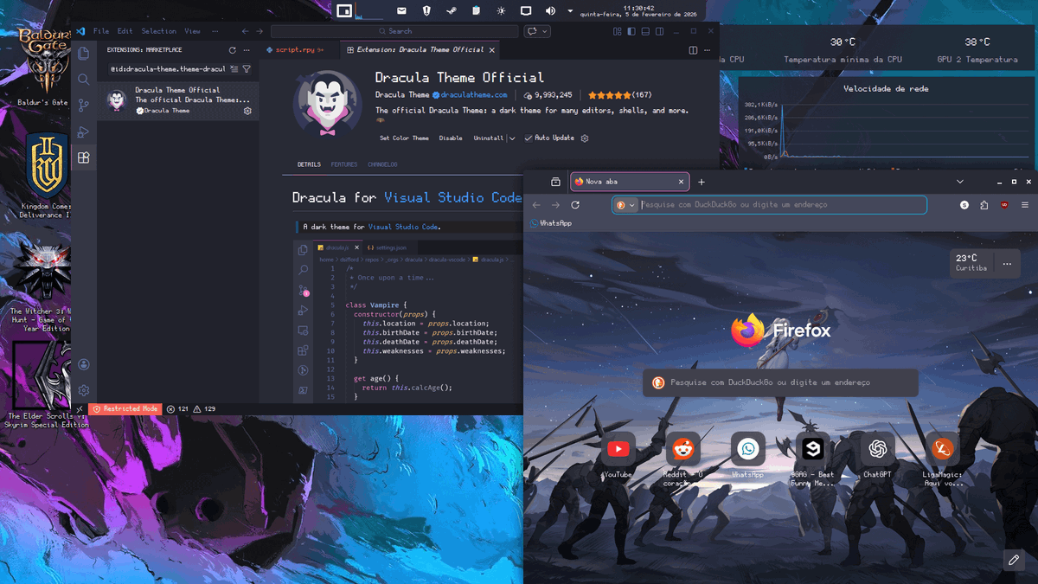Open the Accounts icon in VS Code activity bar
Screen dimensions: 1038x584
click(x=84, y=365)
